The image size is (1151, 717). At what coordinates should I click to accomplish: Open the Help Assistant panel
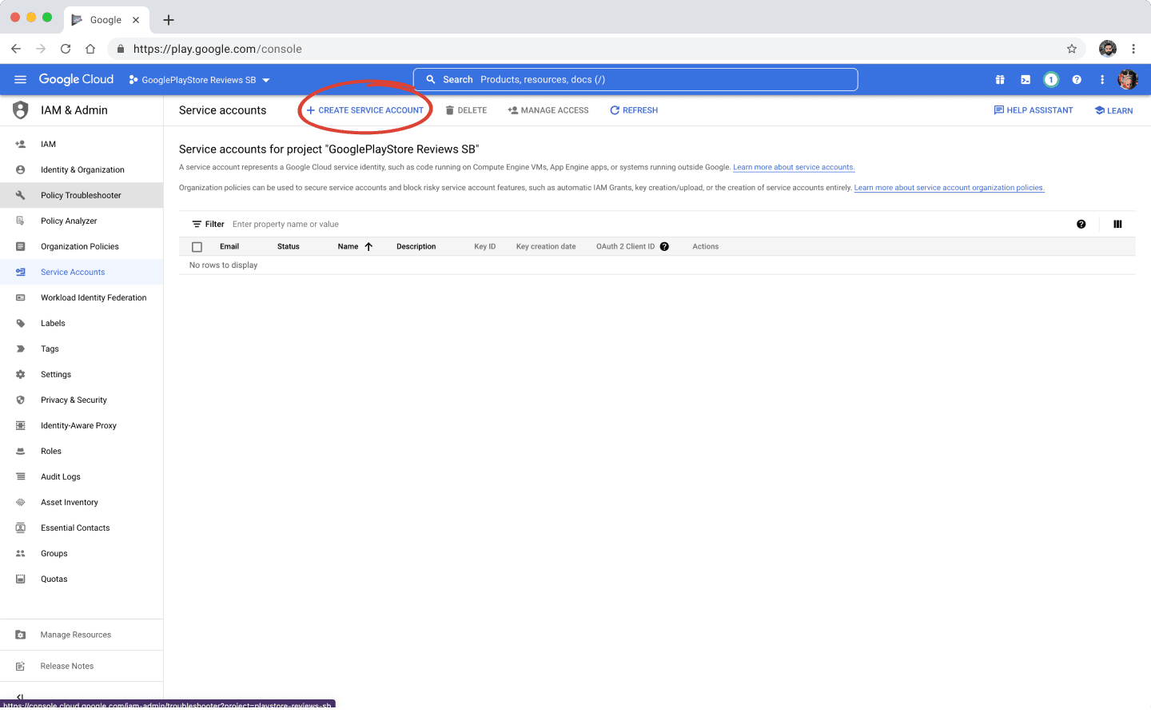pyautogui.click(x=1034, y=110)
